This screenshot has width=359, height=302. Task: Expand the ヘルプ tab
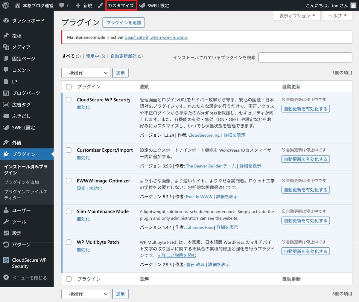tap(337, 16)
